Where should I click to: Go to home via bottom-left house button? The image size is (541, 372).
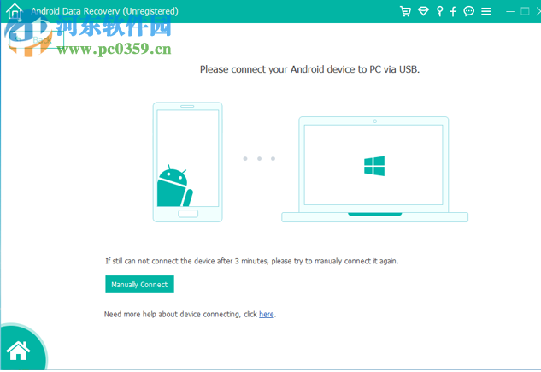19,351
